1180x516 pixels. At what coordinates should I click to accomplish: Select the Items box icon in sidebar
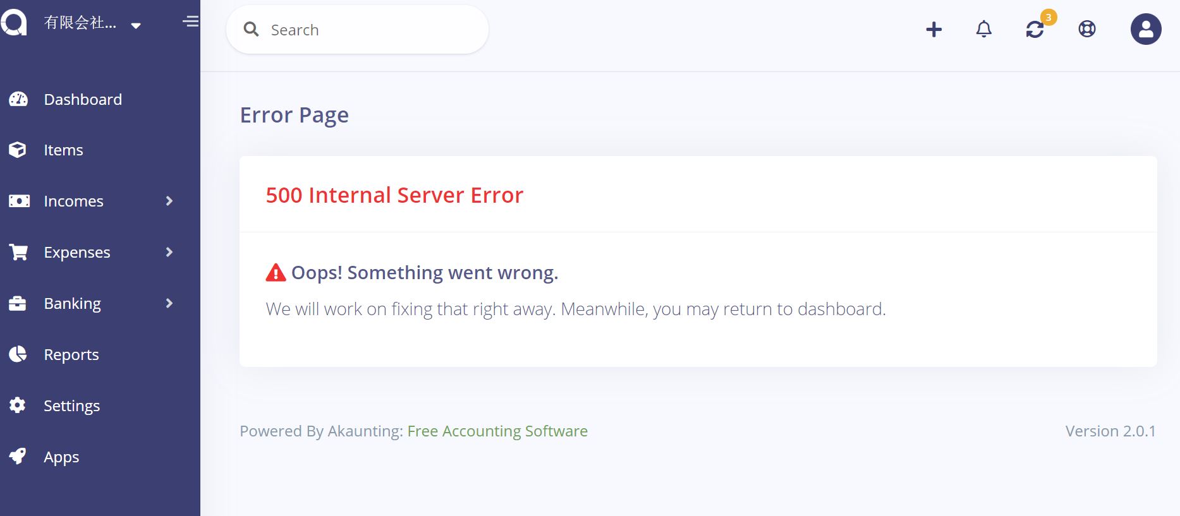point(18,150)
